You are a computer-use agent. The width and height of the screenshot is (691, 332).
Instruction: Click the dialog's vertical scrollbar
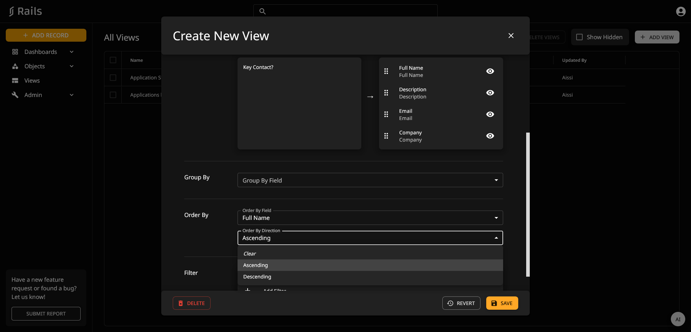pyautogui.click(x=528, y=204)
